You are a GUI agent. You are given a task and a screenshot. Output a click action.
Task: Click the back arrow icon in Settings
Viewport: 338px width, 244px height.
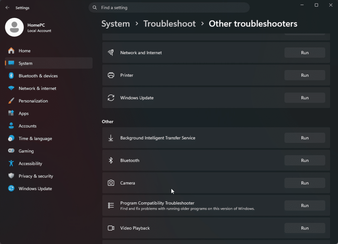7,8
